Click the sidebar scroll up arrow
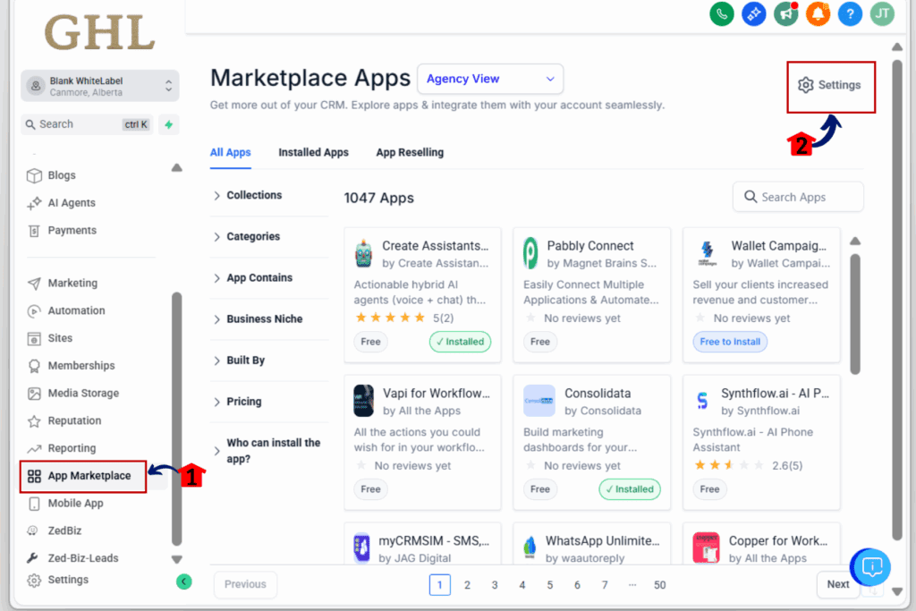The image size is (916, 611). pos(176,168)
